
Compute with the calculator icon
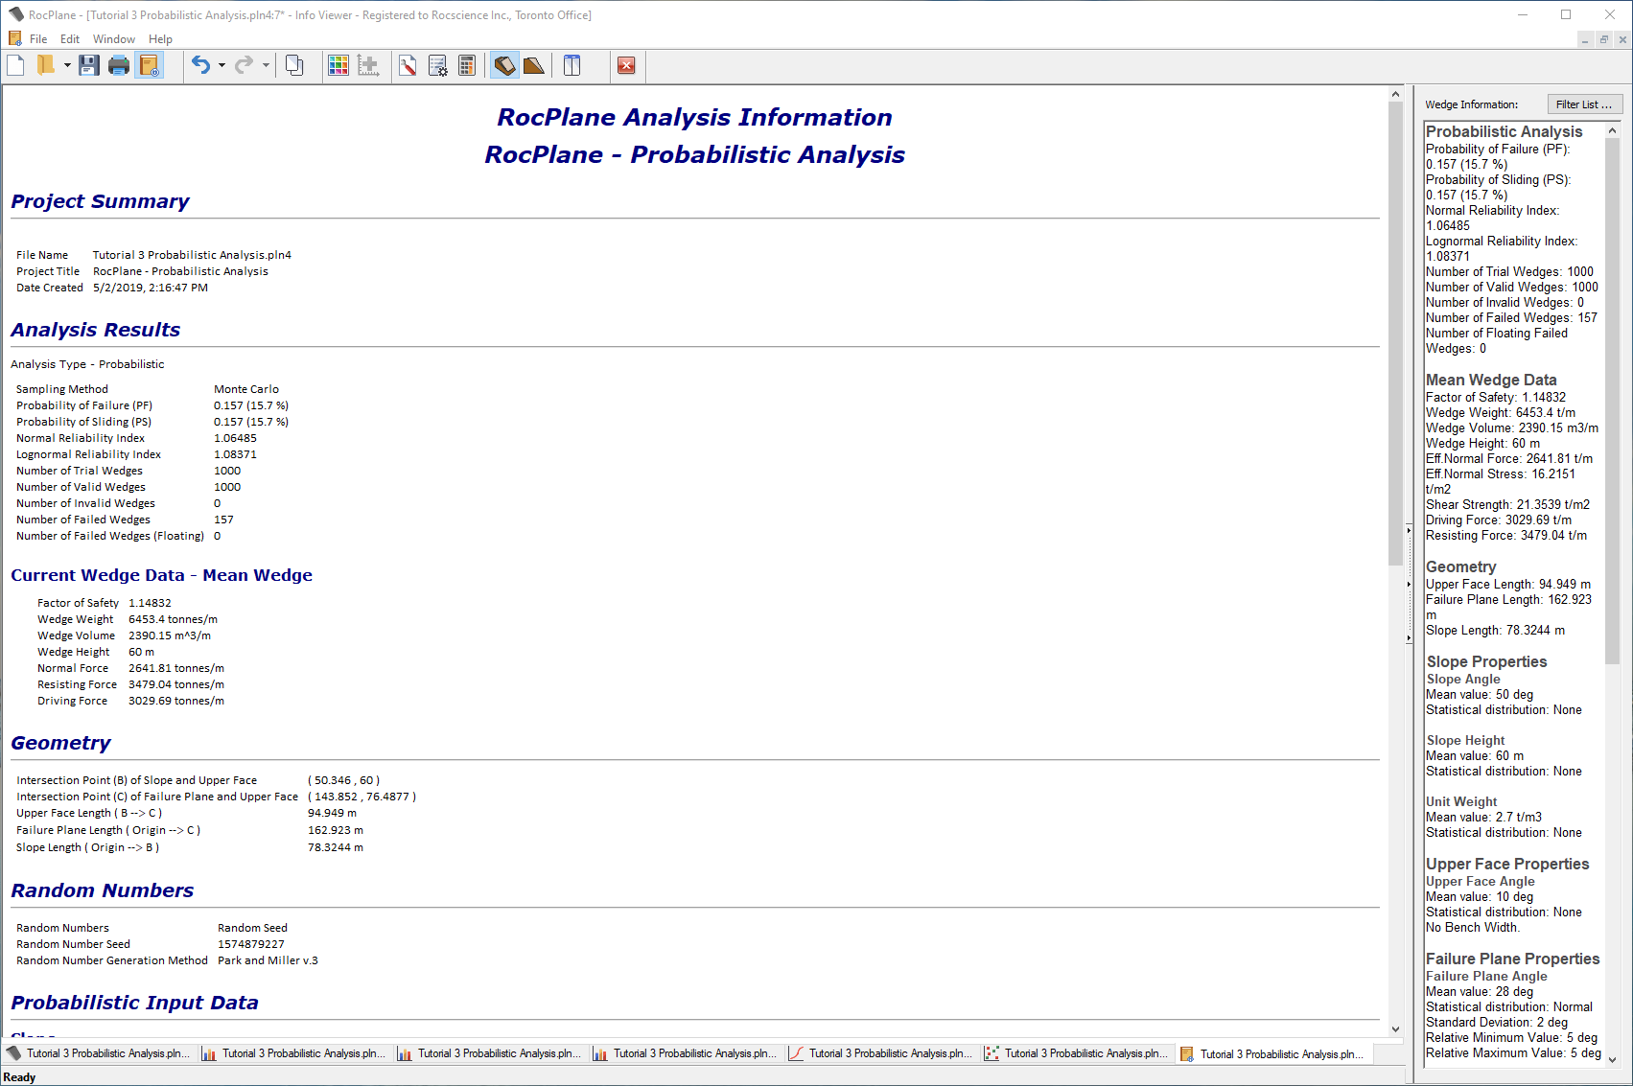[467, 65]
